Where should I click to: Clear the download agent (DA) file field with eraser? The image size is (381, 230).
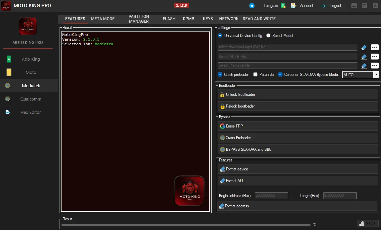[x=364, y=47]
